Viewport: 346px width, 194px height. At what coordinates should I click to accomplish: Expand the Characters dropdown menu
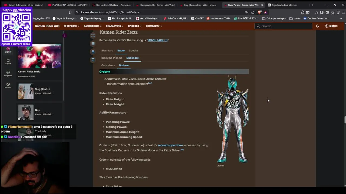115,26
